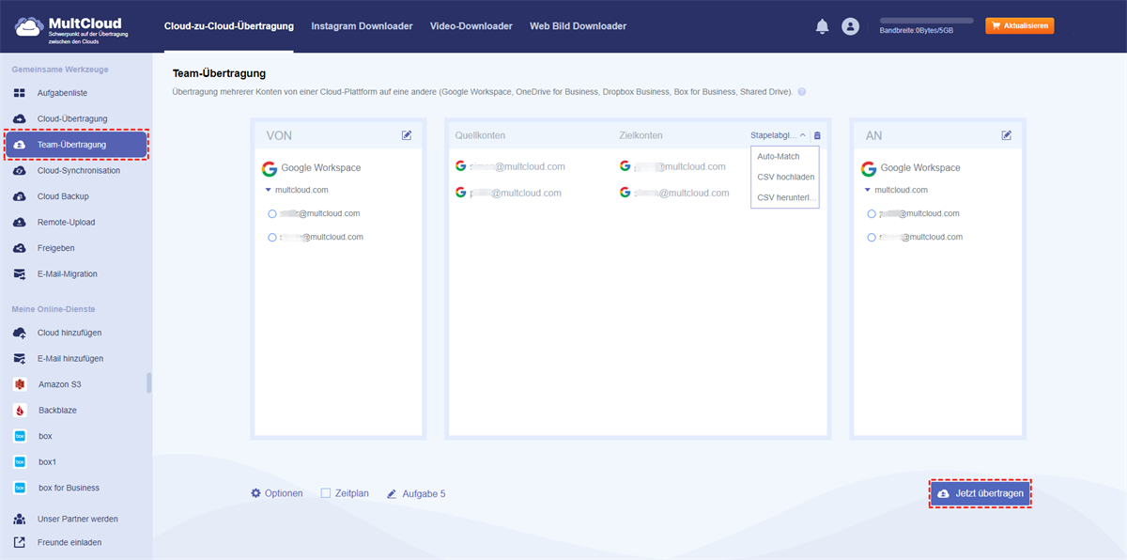Click the Optionen gear icon
Image resolution: width=1127 pixels, height=560 pixels.
tap(255, 493)
